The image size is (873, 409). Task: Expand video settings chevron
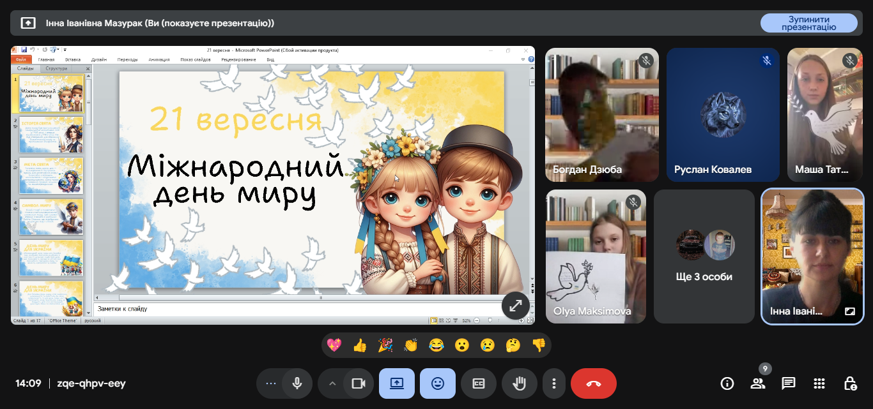[x=332, y=383]
